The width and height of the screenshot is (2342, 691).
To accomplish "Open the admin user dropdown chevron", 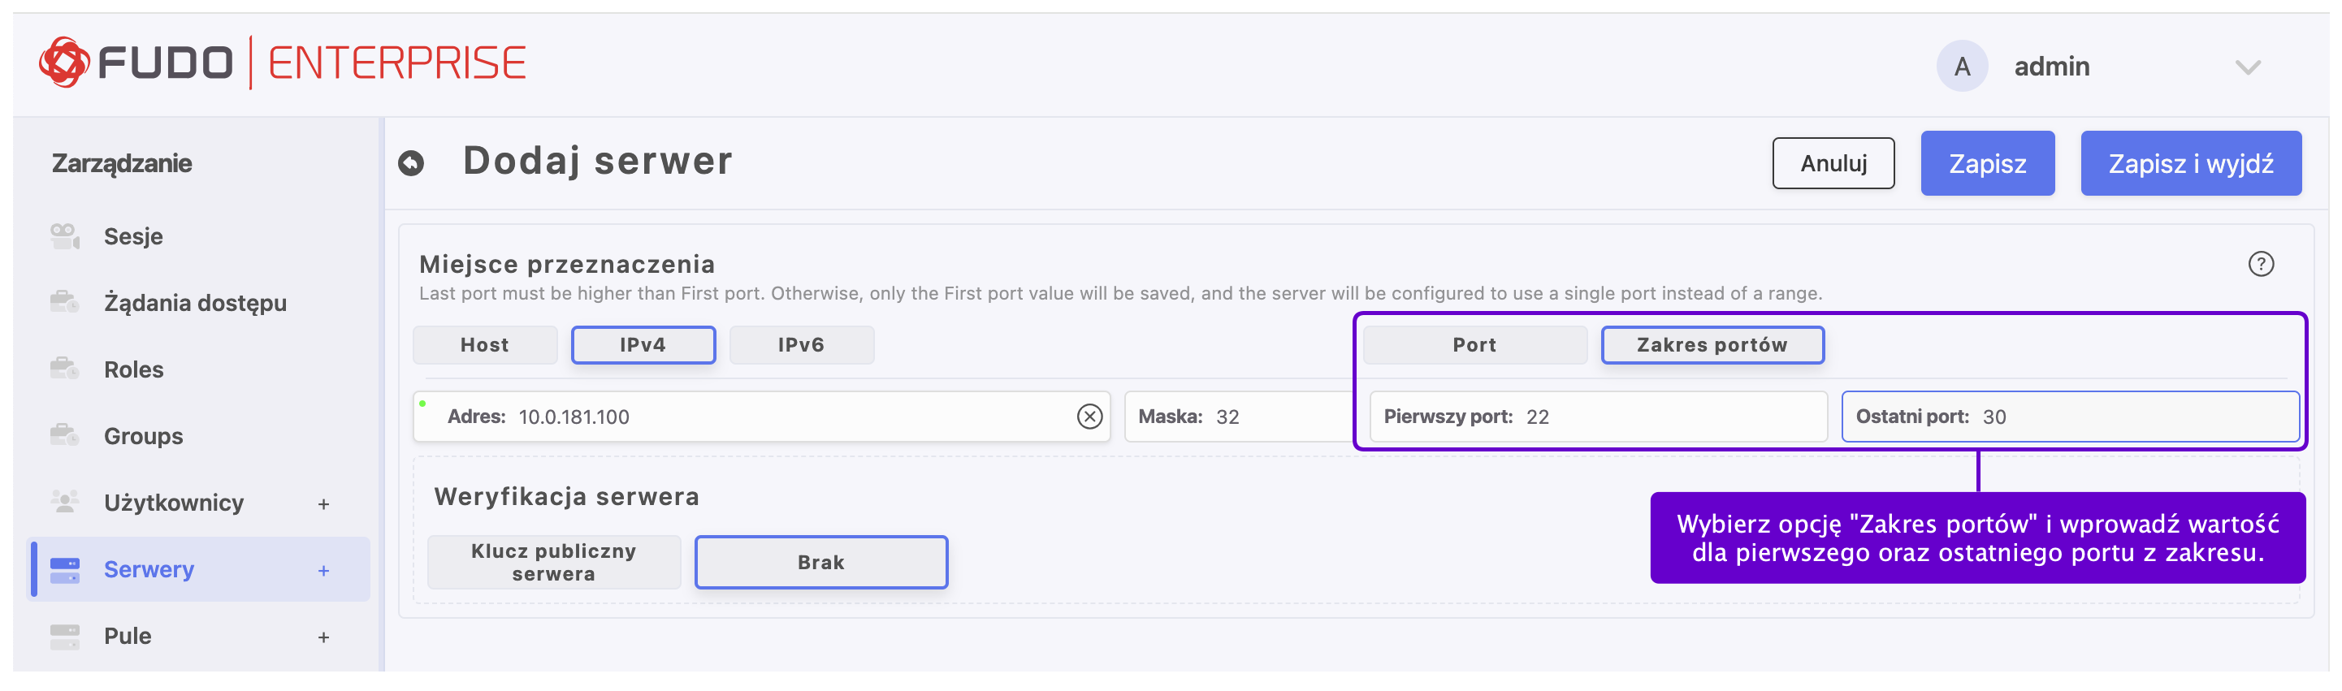I will click(x=2248, y=67).
